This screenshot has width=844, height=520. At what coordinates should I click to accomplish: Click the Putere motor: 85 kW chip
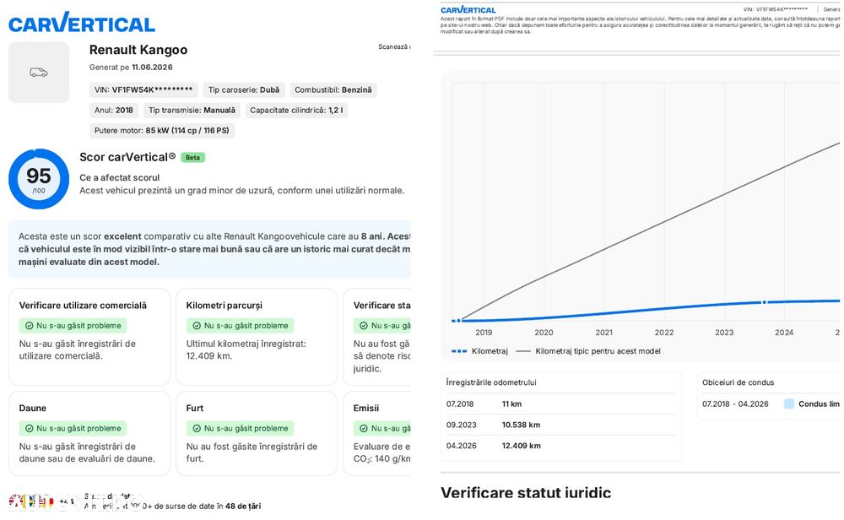[161, 131]
